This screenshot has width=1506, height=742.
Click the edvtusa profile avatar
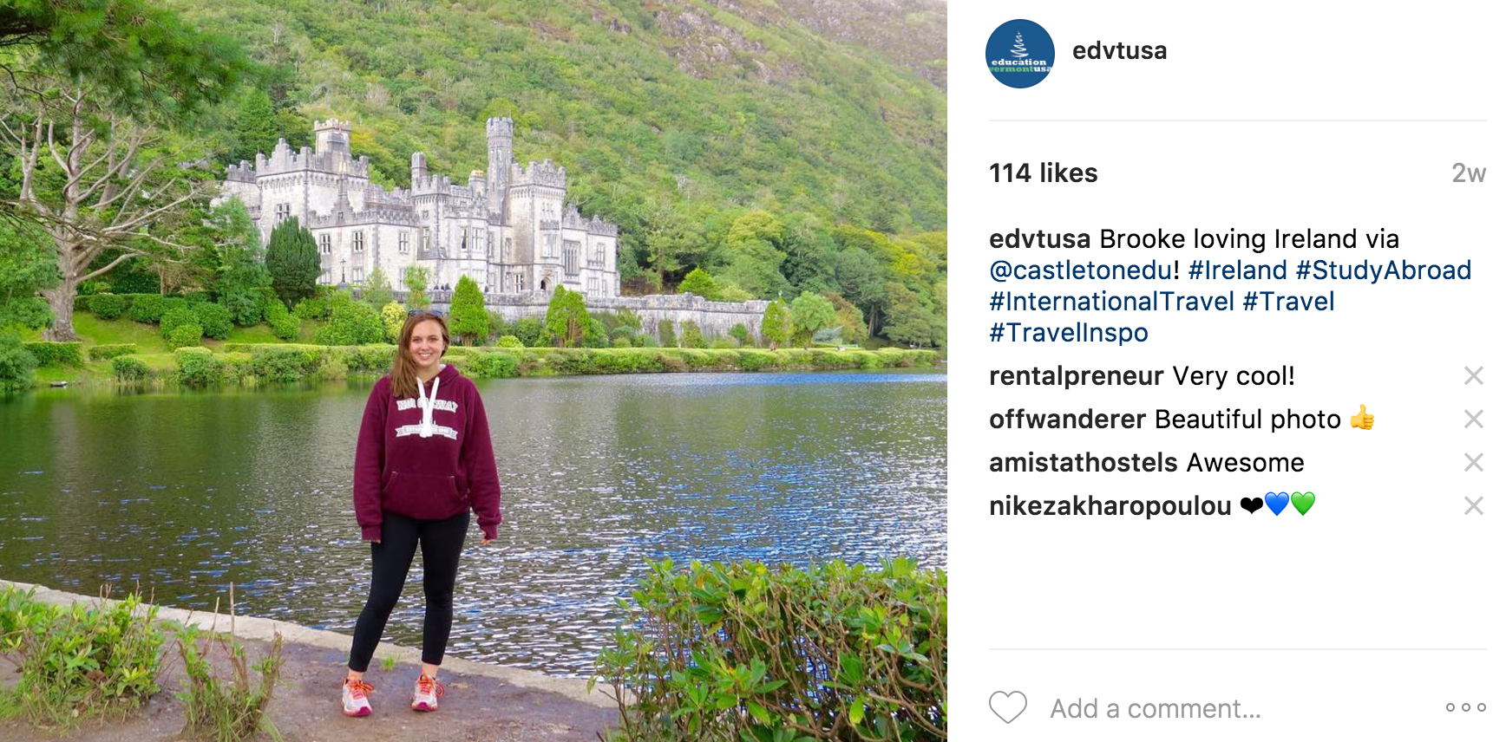pos(1020,54)
